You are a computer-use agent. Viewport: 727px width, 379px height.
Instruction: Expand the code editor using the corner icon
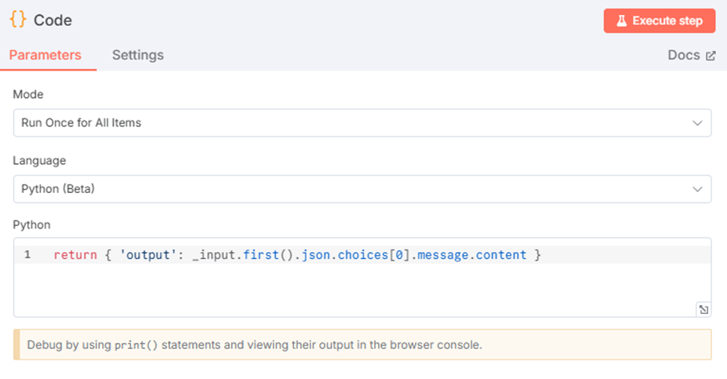pos(703,310)
